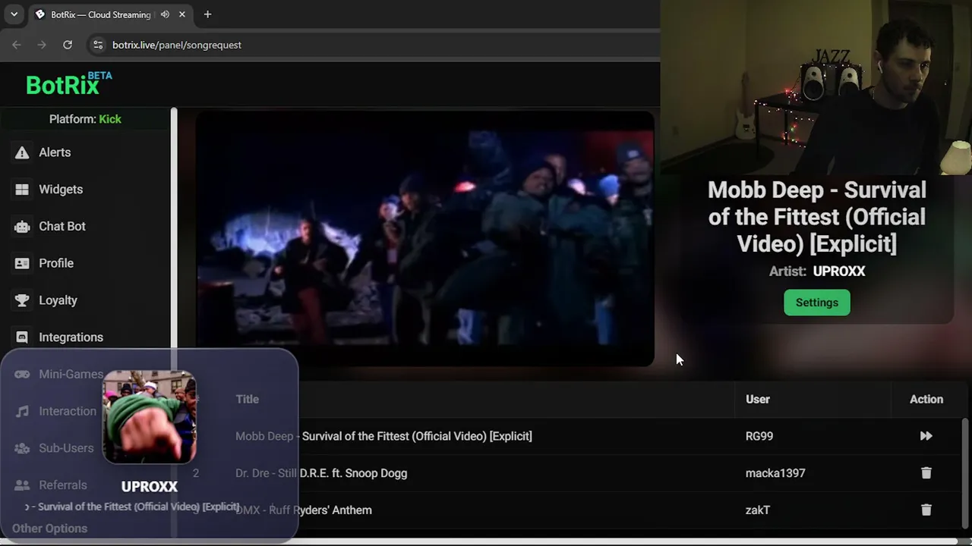Open the Chat Bot robot icon
This screenshot has width=972, height=546.
[22, 227]
